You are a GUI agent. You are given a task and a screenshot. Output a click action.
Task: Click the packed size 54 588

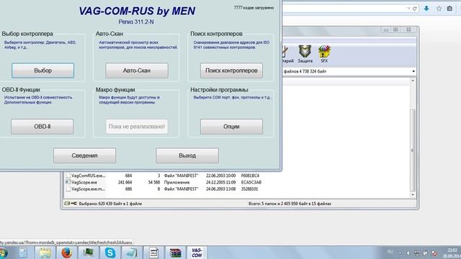tap(154, 182)
